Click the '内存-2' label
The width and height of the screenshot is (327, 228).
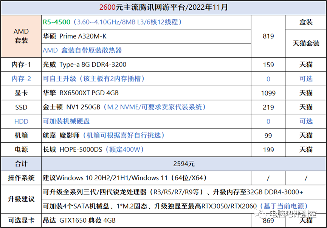tap(21, 79)
